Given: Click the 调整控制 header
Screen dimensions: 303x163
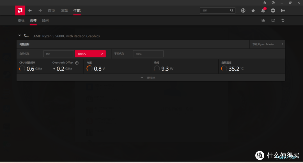Looking at the screenshot, I should tap(24, 44).
